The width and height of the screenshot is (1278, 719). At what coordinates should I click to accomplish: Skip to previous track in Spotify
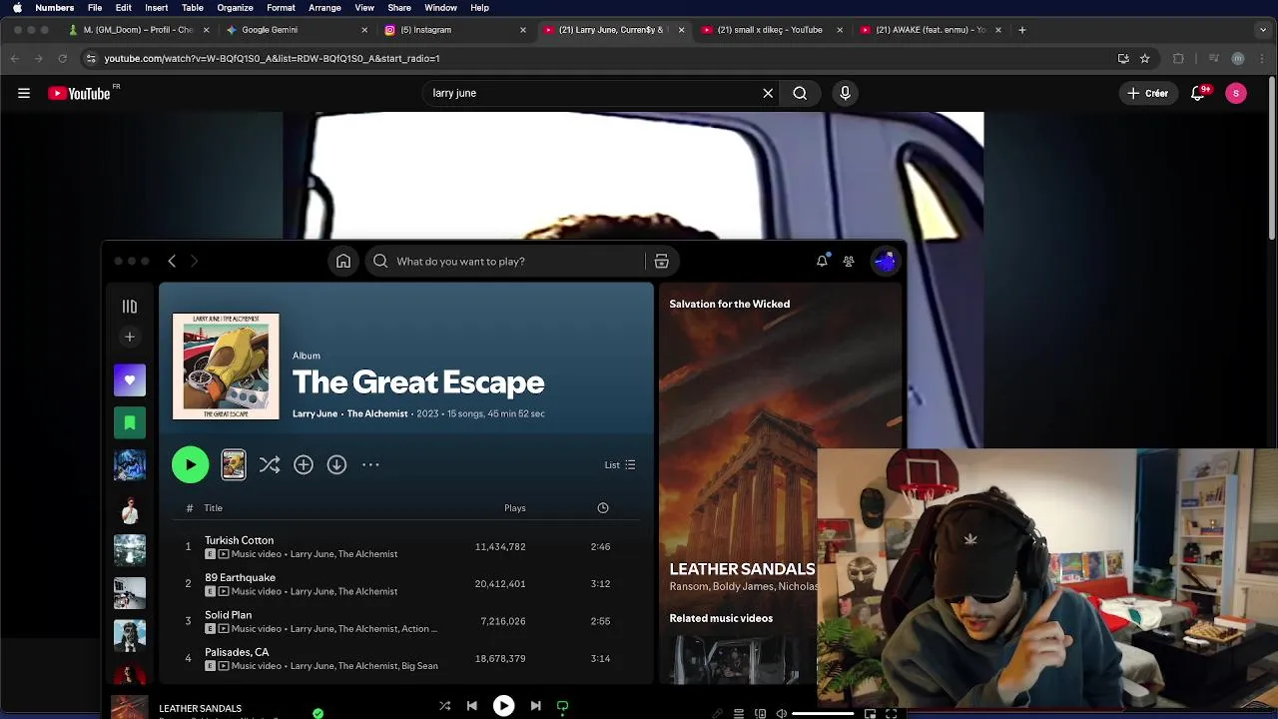coord(472,706)
